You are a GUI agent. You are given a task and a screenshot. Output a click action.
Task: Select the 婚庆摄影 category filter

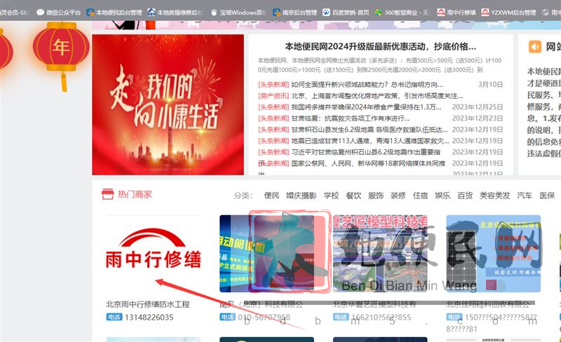coord(301,196)
